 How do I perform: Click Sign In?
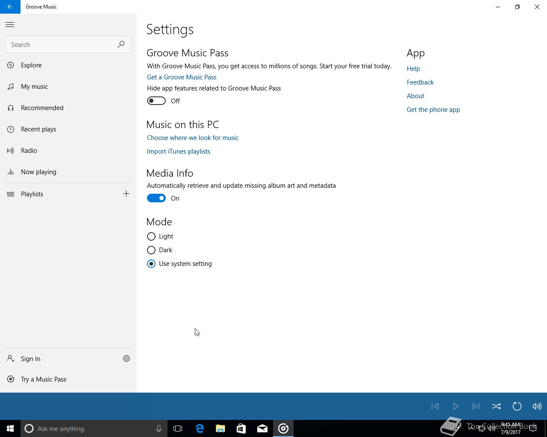tap(58, 359)
